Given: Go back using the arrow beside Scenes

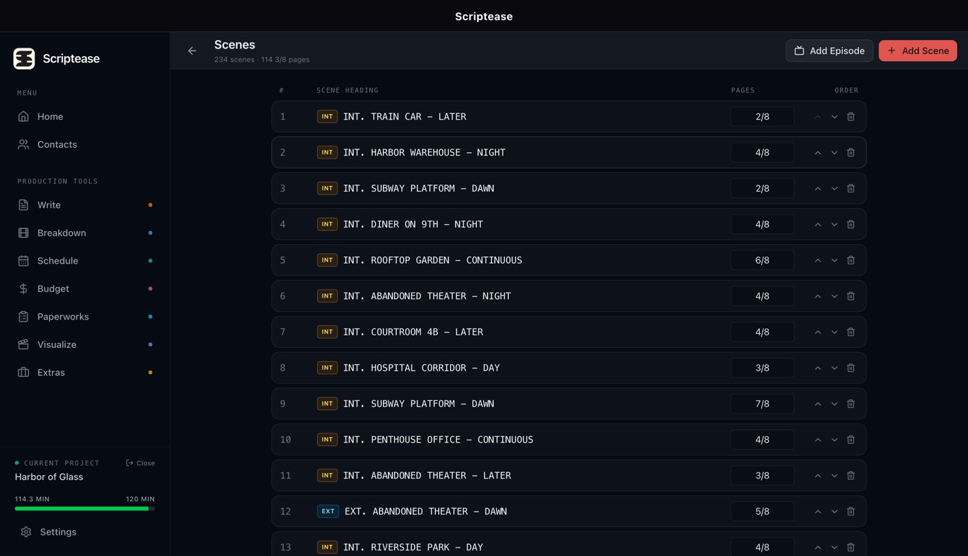Looking at the screenshot, I should coord(192,50).
